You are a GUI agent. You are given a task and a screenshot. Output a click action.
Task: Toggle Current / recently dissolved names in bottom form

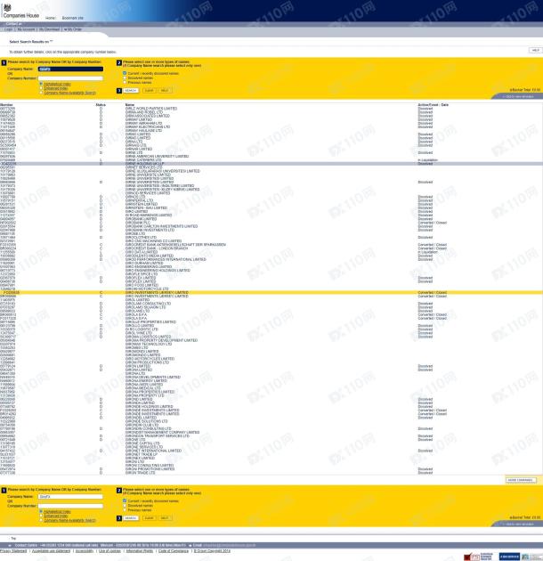125,500
